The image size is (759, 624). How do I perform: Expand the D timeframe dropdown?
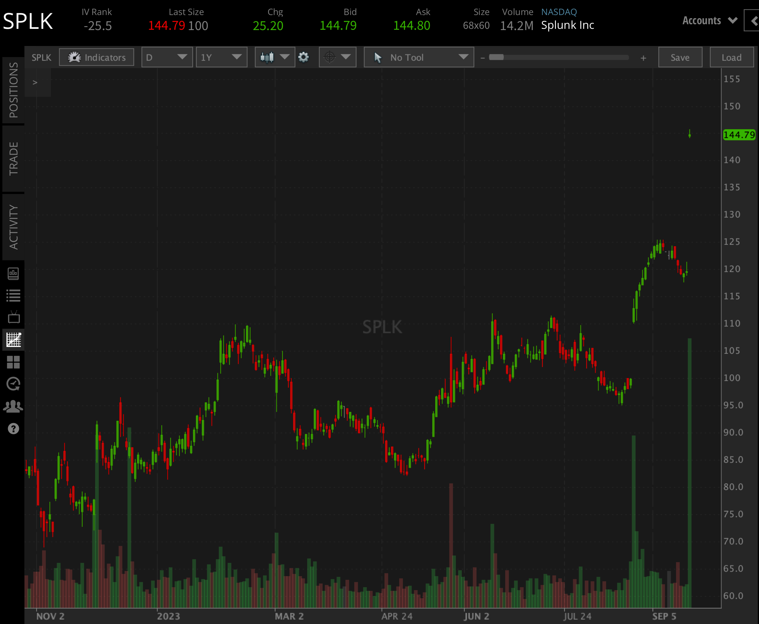click(167, 57)
